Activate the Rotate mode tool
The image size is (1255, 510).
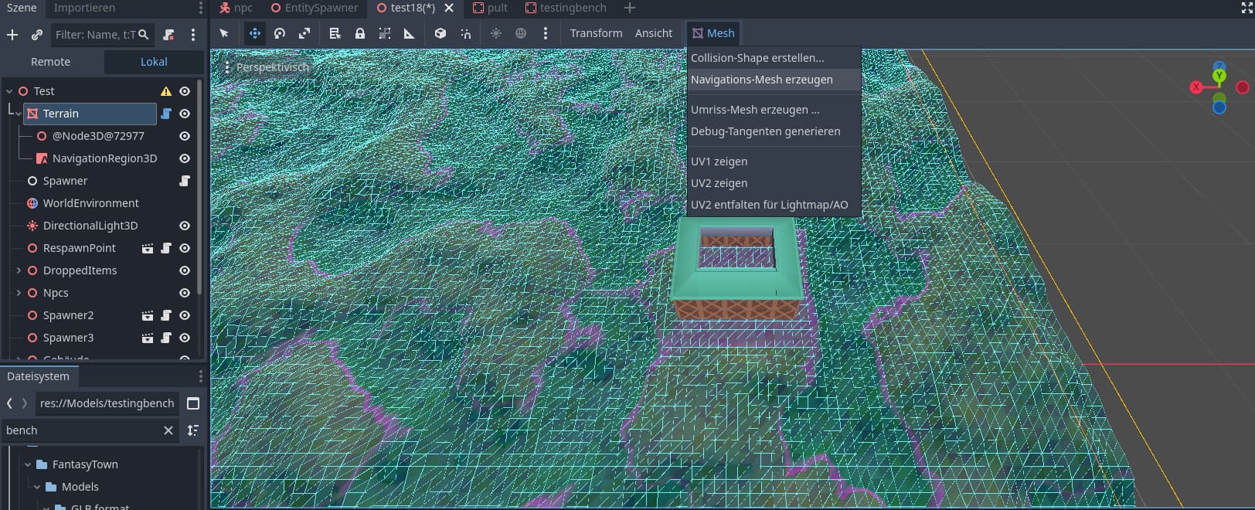280,33
